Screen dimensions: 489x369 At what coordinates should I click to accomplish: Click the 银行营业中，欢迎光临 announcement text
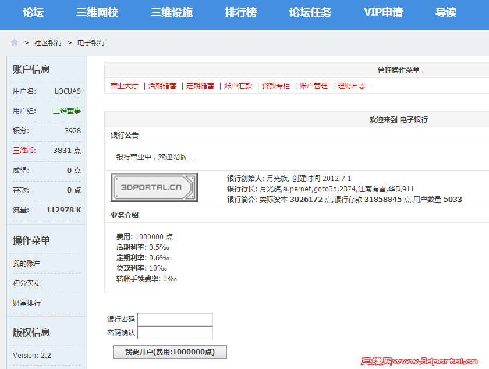(x=157, y=157)
